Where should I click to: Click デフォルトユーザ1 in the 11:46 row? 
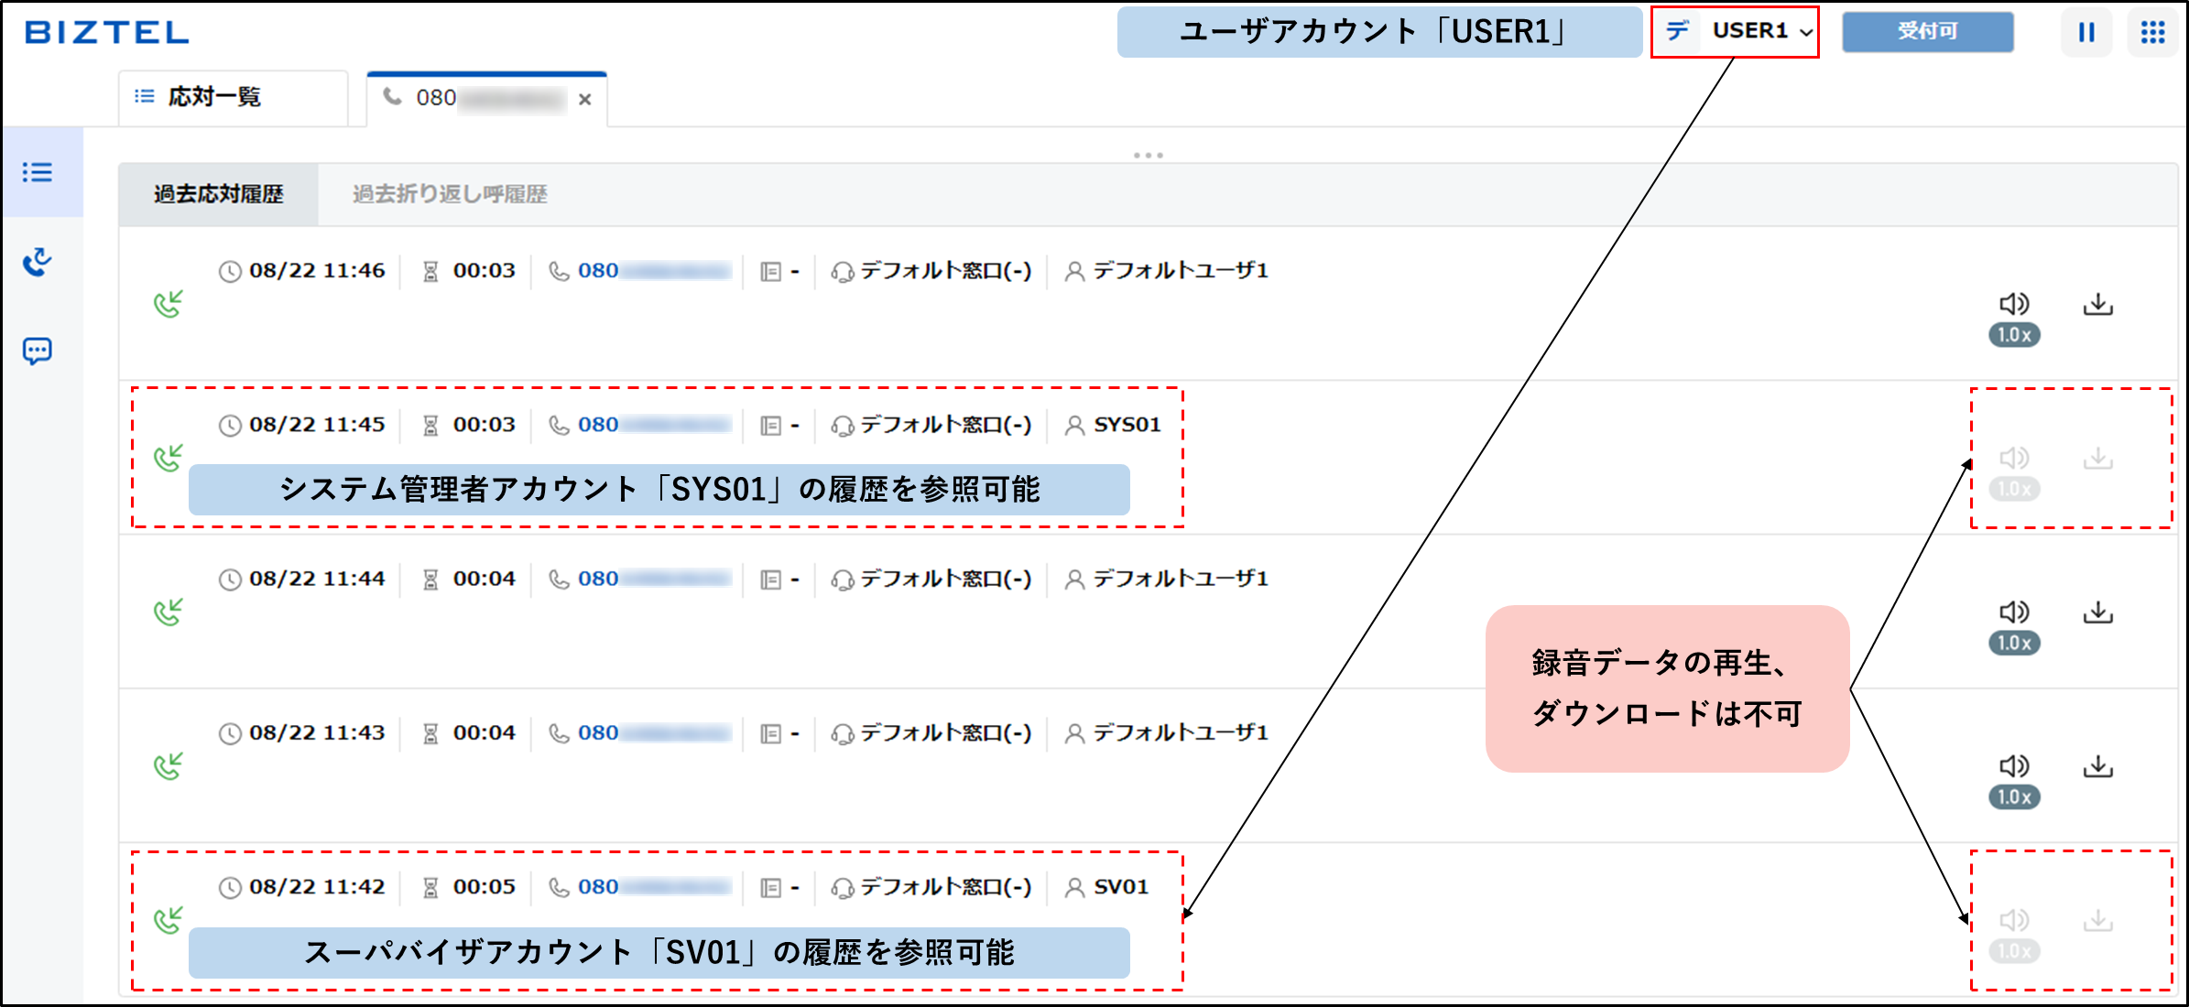[1181, 271]
